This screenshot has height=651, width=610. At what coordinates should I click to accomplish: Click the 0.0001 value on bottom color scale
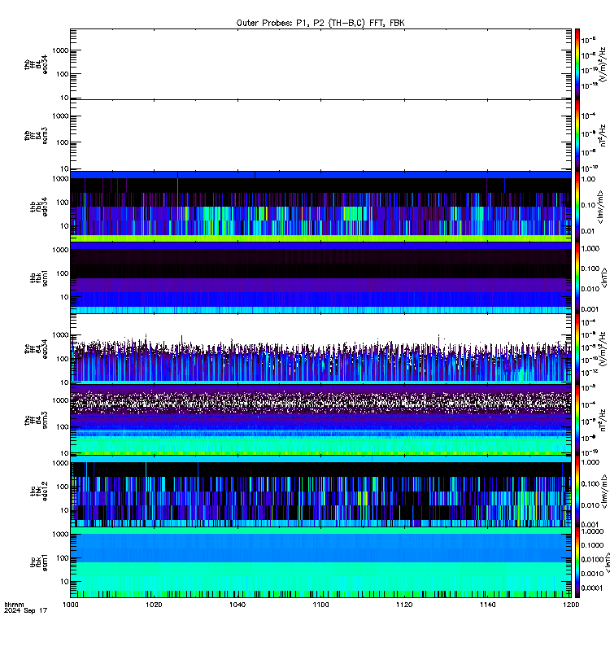(592, 588)
